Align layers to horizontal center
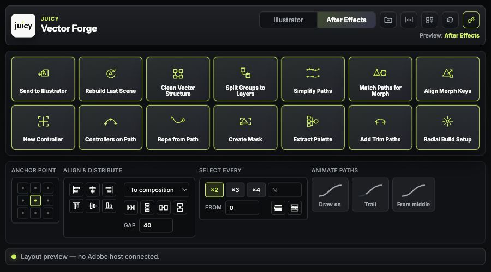Viewport: 491px width, 272px height. point(93,189)
